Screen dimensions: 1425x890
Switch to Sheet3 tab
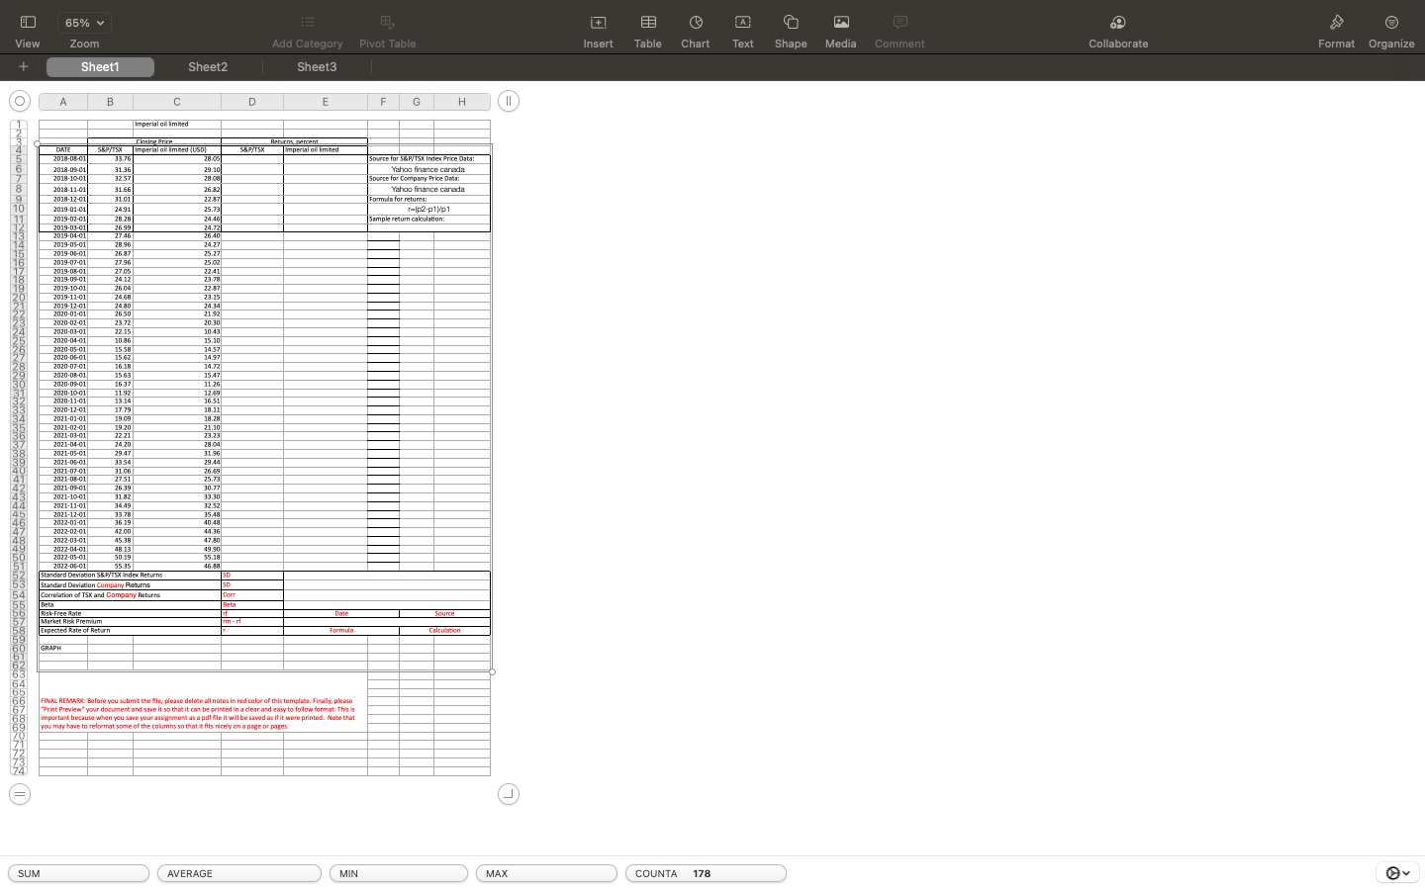tap(317, 67)
